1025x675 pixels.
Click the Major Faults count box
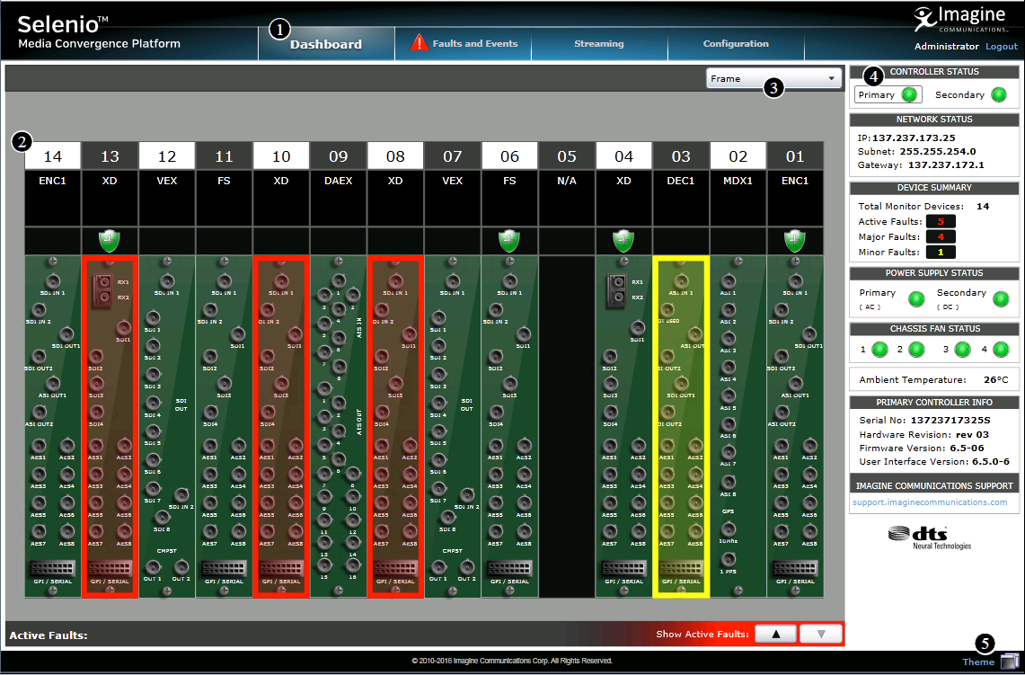(x=941, y=236)
